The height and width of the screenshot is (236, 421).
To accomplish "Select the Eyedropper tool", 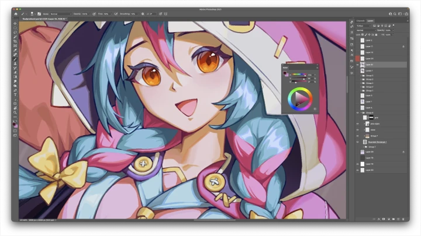I will (15, 50).
